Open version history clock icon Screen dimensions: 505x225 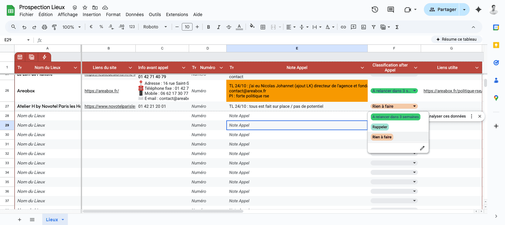375,9
